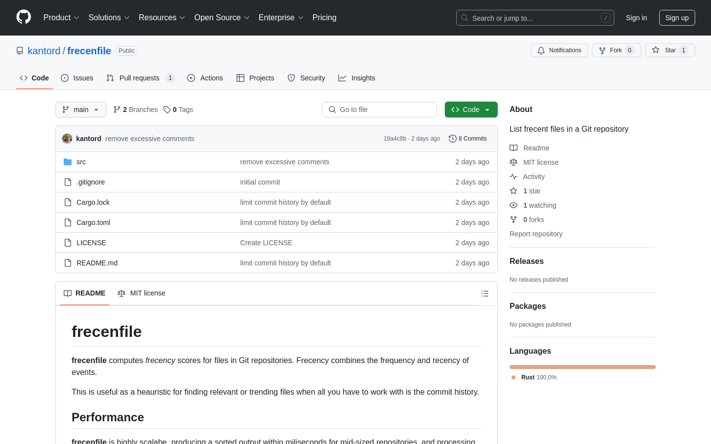Expand the Product menu
The width and height of the screenshot is (711, 444).
pyautogui.click(x=61, y=17)
